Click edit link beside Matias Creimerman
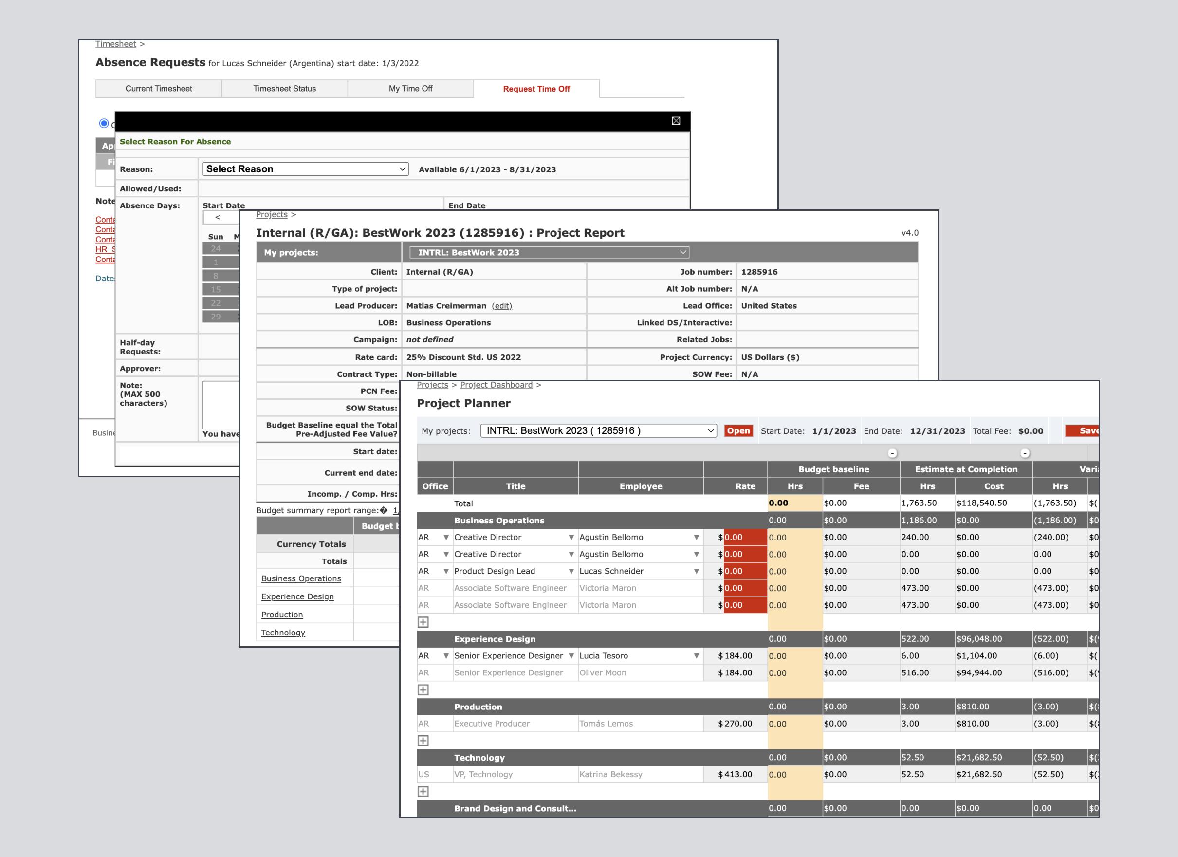 [x=502, y=306]
